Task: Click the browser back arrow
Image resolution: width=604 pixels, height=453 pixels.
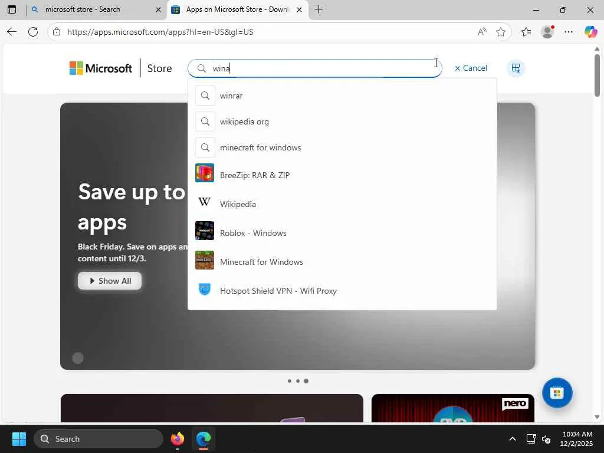Action: pos(12,32)
